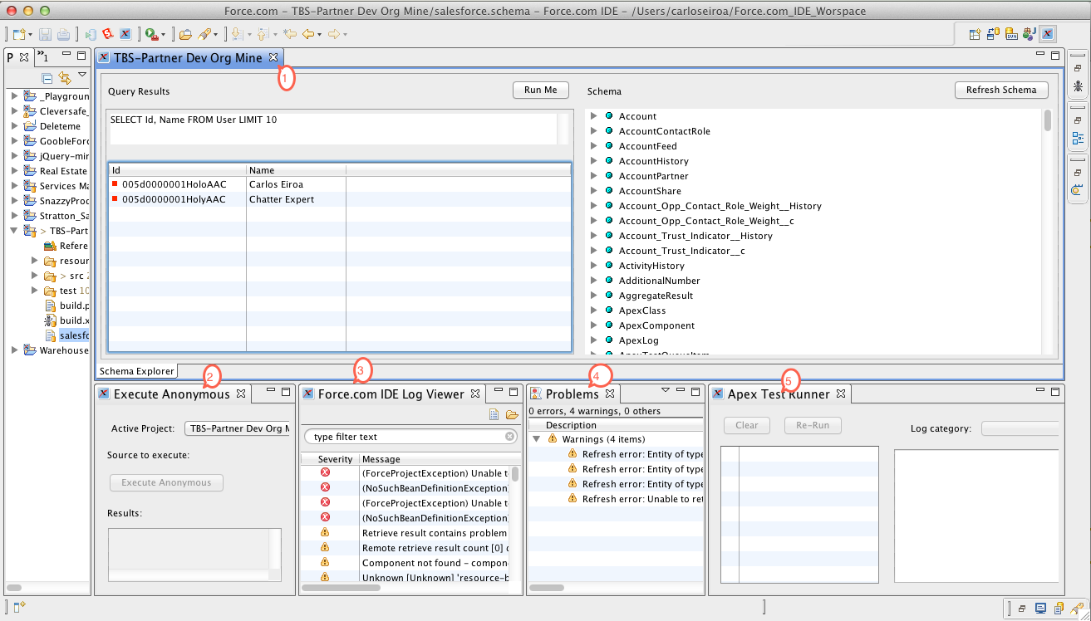Click the Forward navigation arrow icon

[332, 34]
